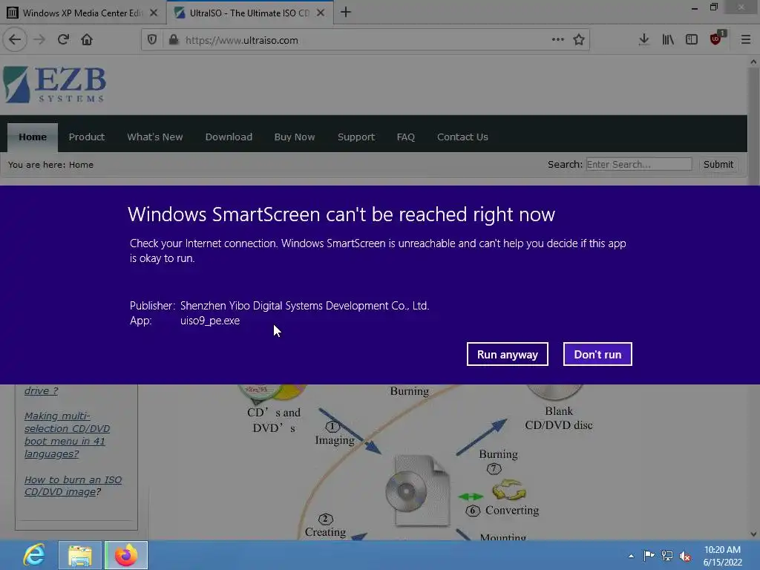The image size is (760, 570).
Task: Click the network tray icon
Action: (667, 555)
